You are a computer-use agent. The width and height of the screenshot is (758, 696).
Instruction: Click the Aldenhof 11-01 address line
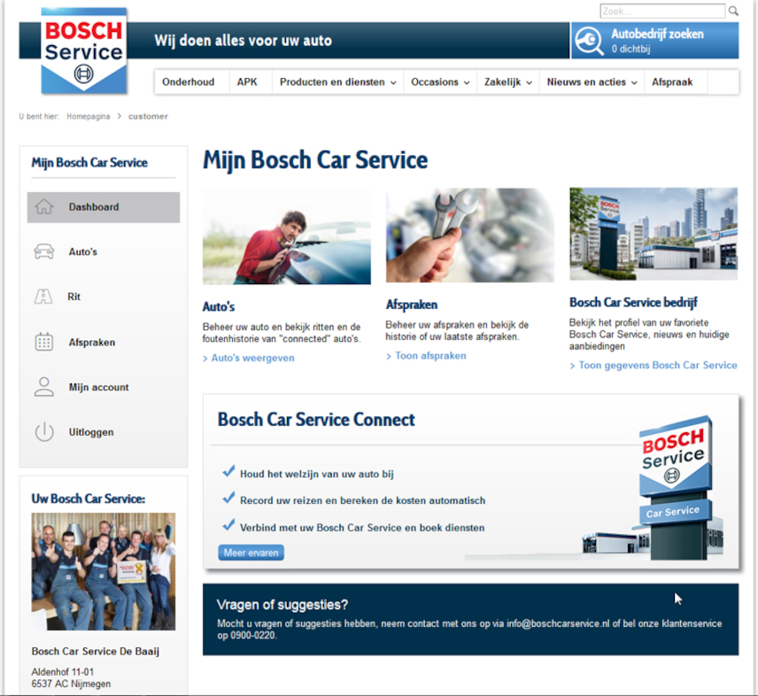[62, 672]
